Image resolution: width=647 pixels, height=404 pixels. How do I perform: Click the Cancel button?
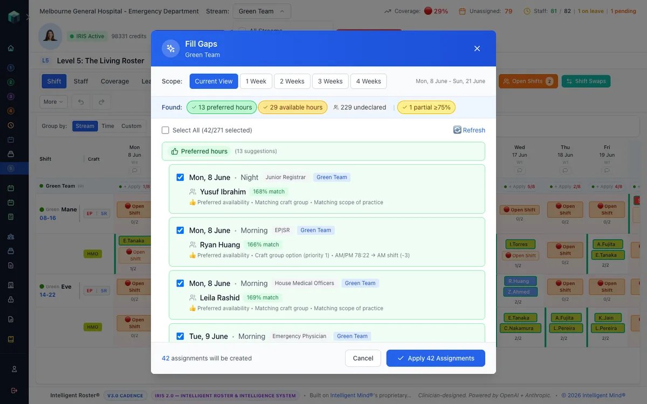(363, 358)
